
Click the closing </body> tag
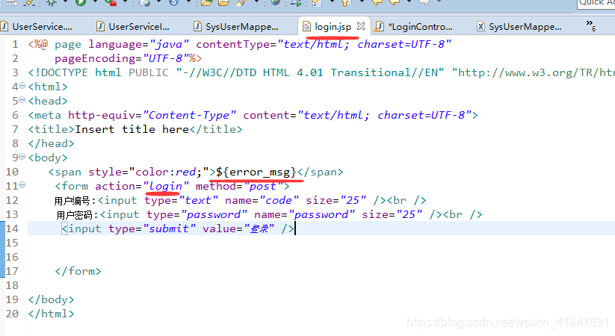[51, 299]
